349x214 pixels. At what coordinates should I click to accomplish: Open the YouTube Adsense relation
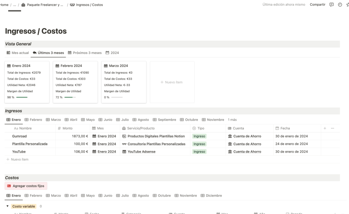pos(139,152)
